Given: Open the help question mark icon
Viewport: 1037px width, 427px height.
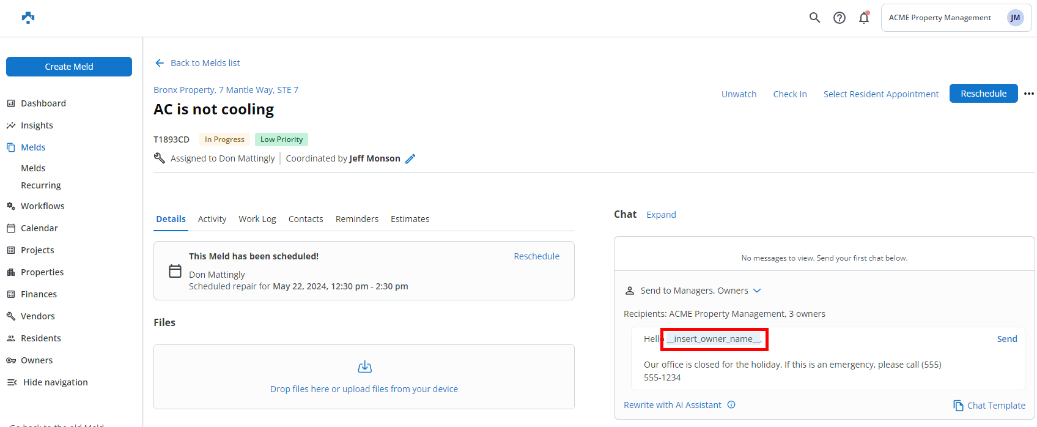Looking at the screenshot, I should (840, 18).
